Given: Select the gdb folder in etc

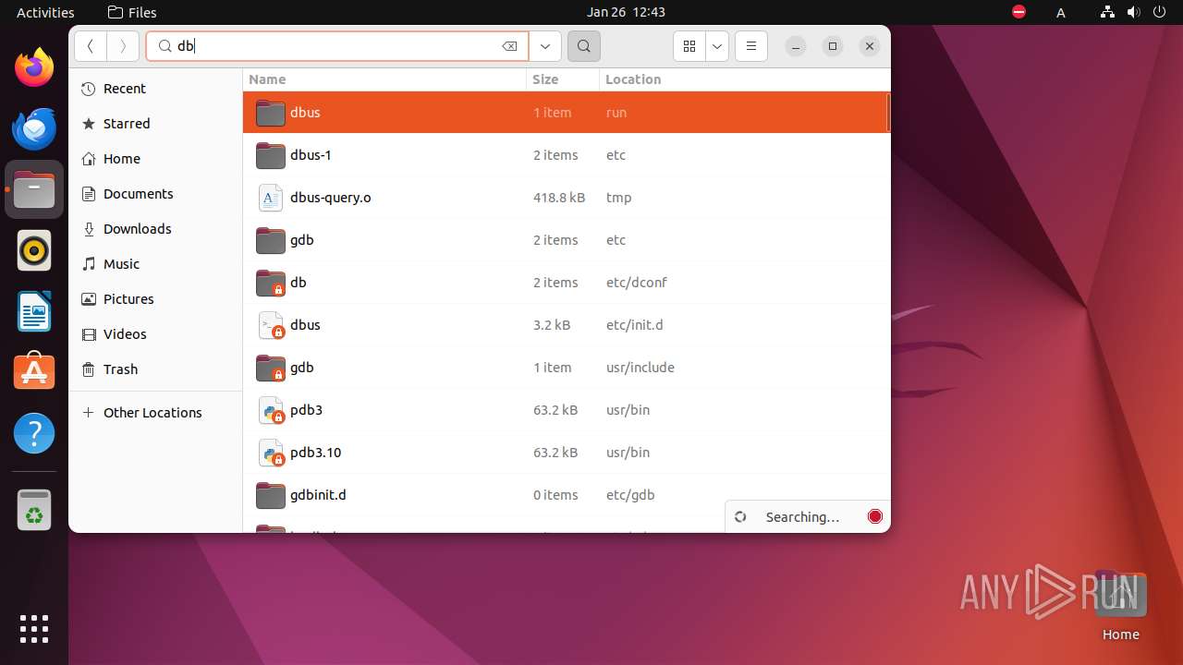Looking at the screenshot, I should coord(565,240).
